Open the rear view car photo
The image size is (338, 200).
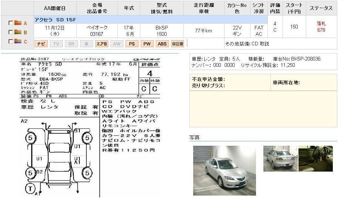[280, 159]
